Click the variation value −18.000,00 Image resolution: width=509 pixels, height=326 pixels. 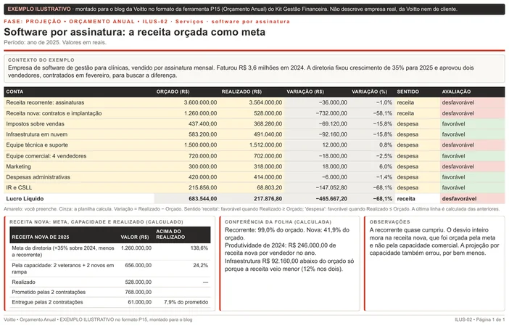click(333, 156)
